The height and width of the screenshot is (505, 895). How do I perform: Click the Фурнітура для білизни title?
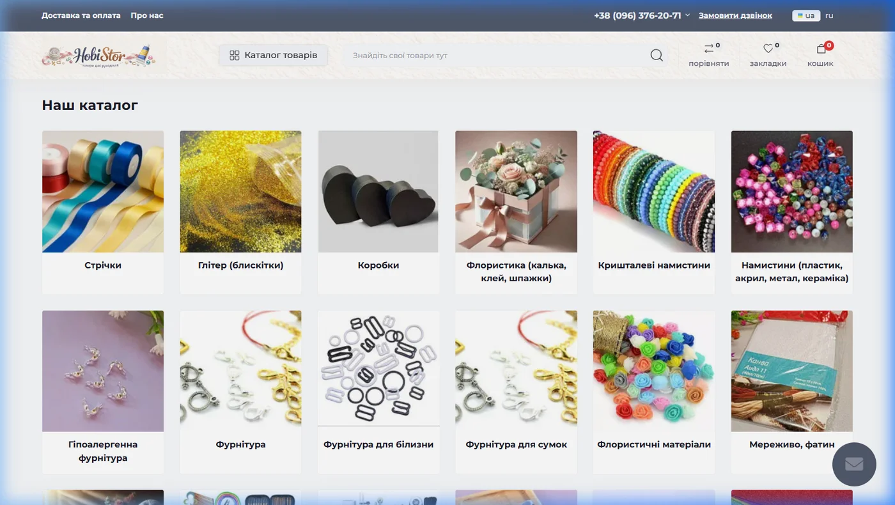coord(378,444)
